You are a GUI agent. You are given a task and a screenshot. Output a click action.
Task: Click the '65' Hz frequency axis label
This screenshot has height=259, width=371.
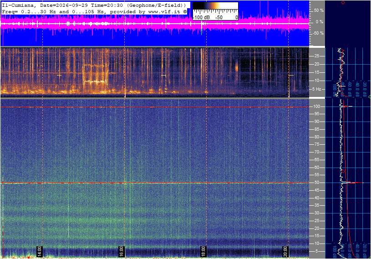[x=316, y=160]
